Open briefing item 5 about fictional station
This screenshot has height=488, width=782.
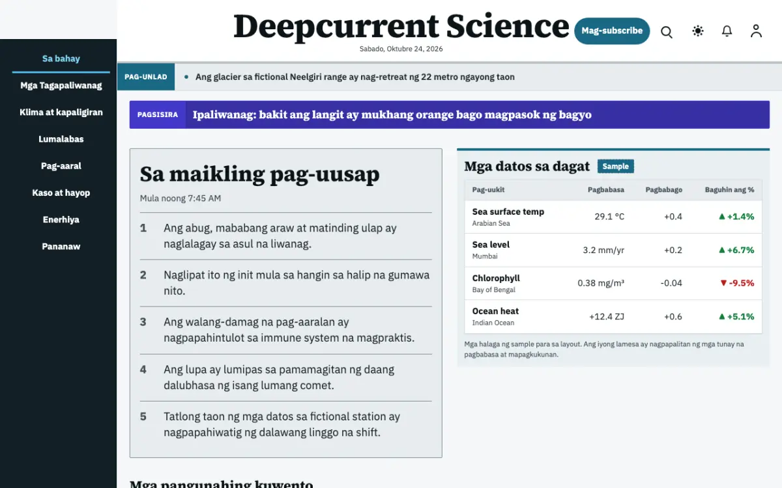pyautogui.click(x=286, y=424)
